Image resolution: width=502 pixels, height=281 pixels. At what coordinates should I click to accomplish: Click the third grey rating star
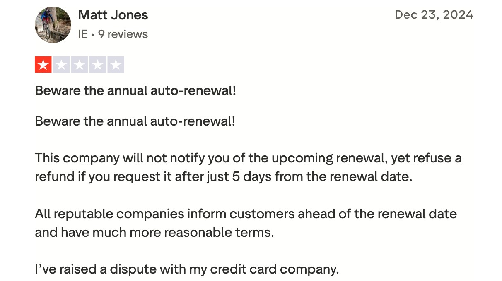tap(80, 65)
